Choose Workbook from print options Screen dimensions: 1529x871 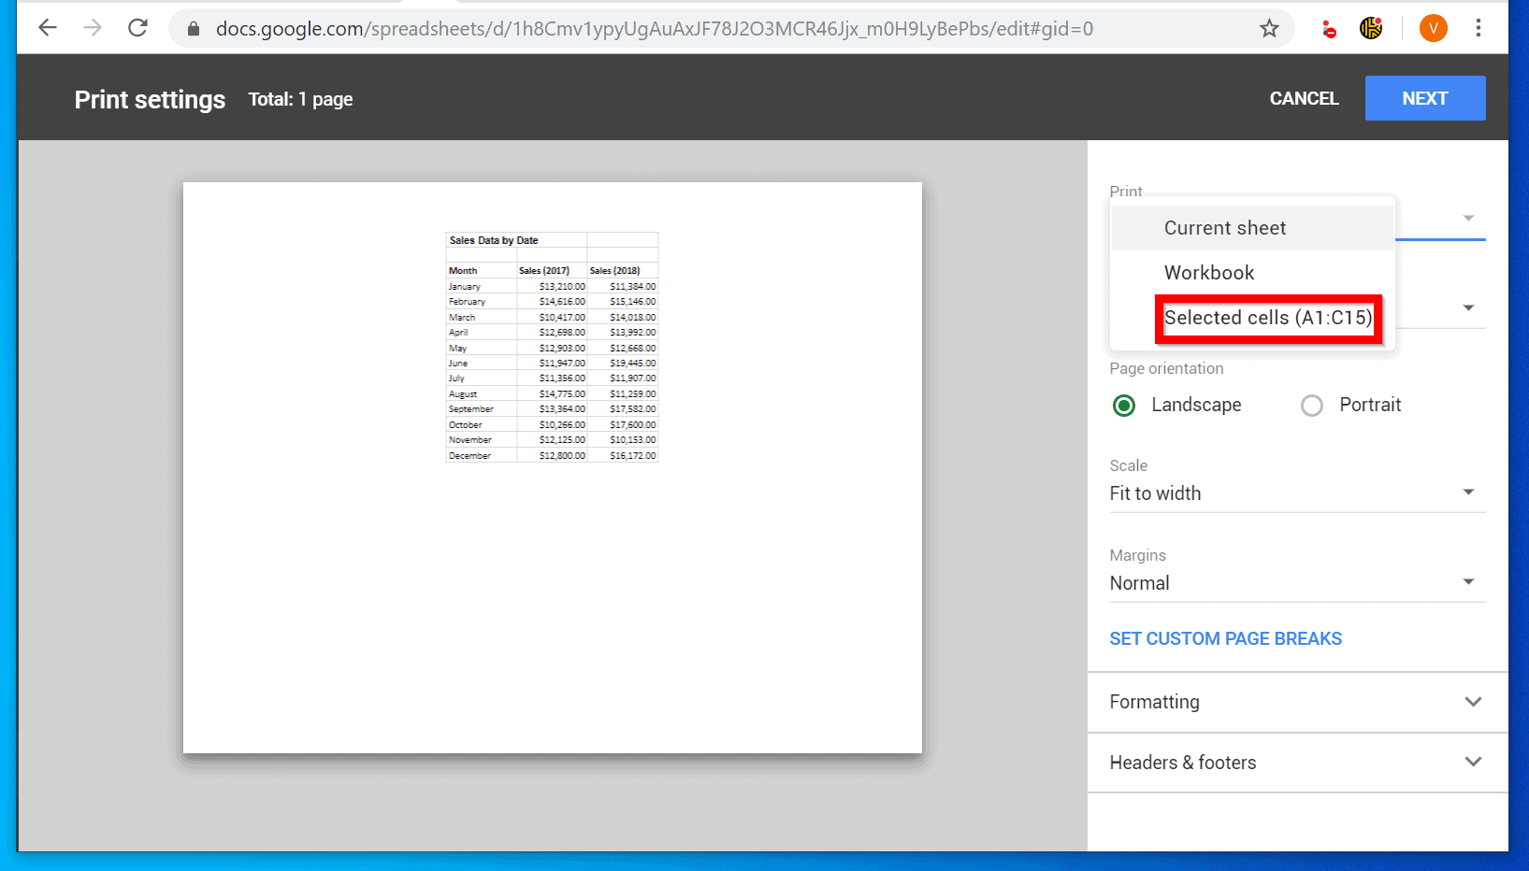point(1209,273)
